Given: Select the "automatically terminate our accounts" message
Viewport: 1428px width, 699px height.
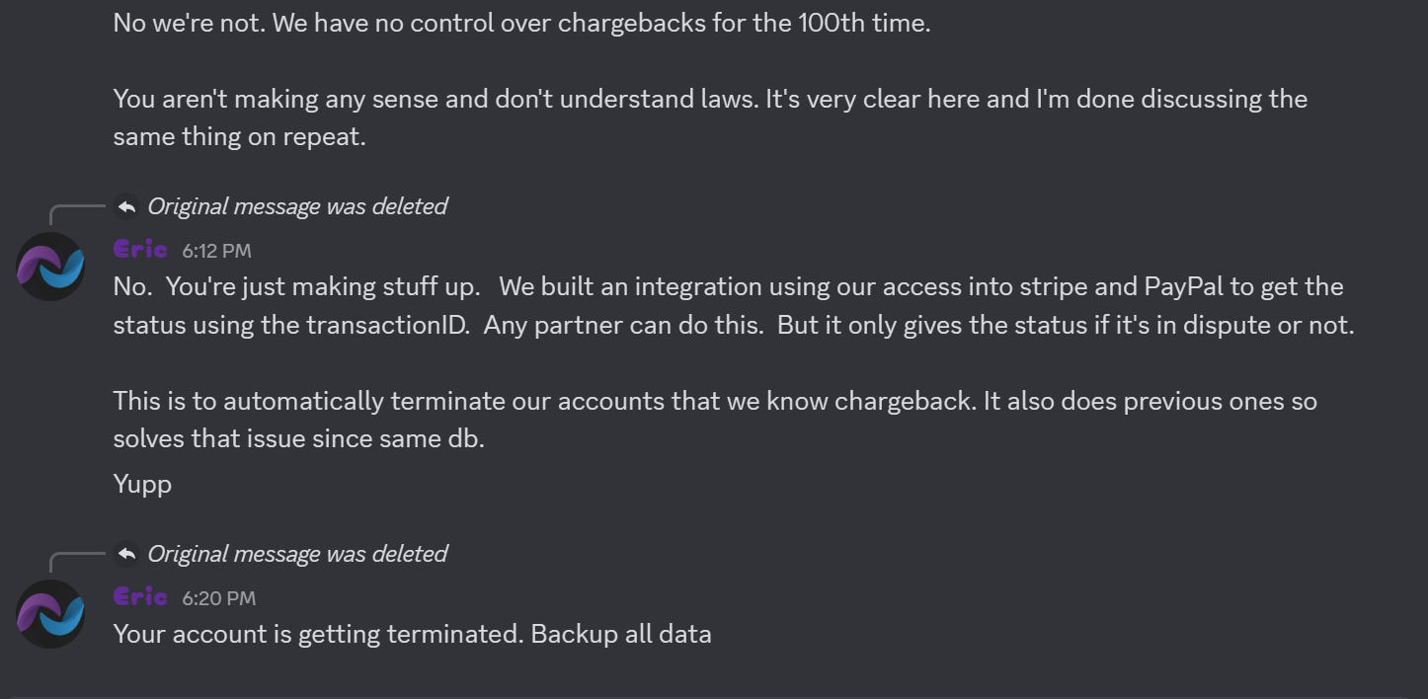Looking at the screenshot, I should pyautogui.click(x=715, y=420).
